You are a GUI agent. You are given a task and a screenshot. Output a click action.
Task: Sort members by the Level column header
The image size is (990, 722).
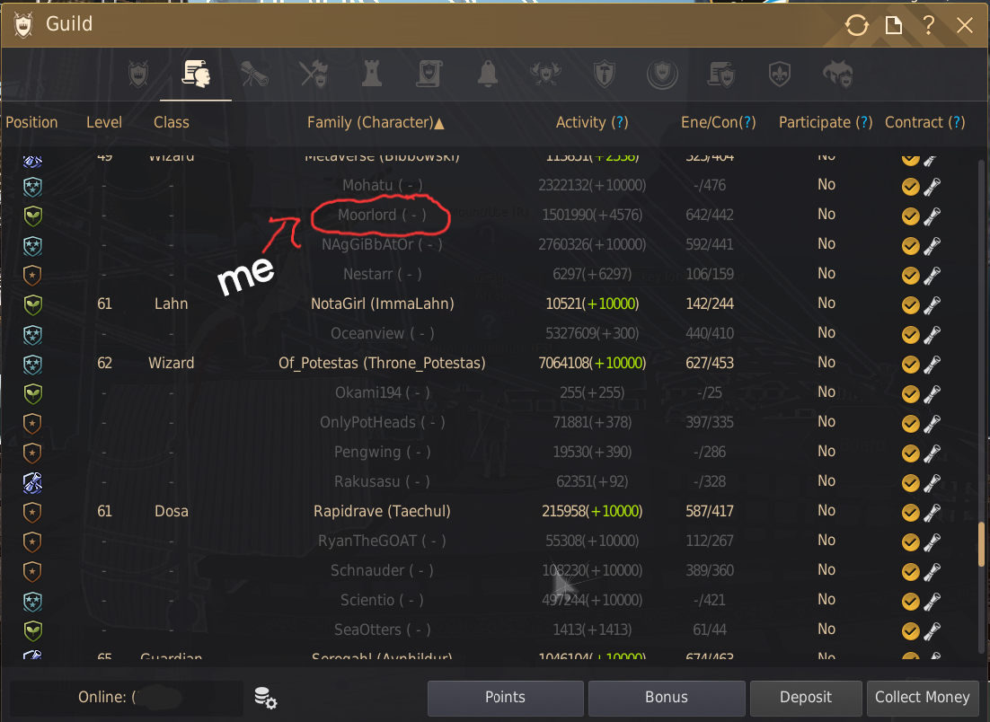pos(104,122)
